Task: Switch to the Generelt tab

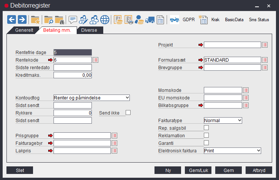Action: (x=24, y=30)
